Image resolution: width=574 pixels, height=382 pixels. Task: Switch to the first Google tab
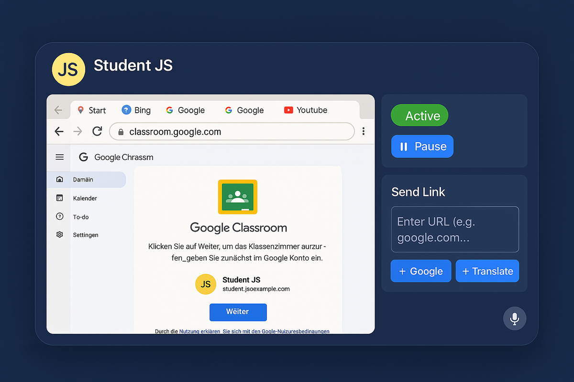click(x=186, y=110)
